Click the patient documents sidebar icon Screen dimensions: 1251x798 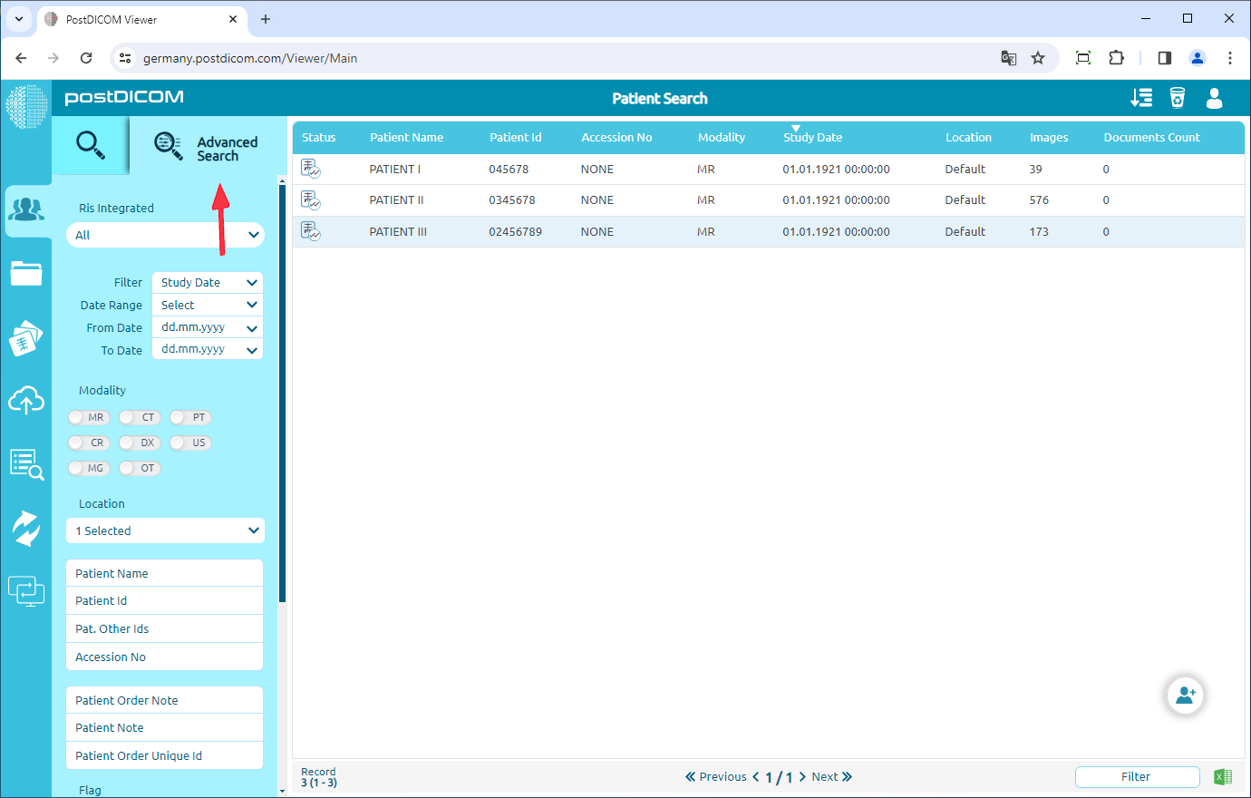pos(27,337)
